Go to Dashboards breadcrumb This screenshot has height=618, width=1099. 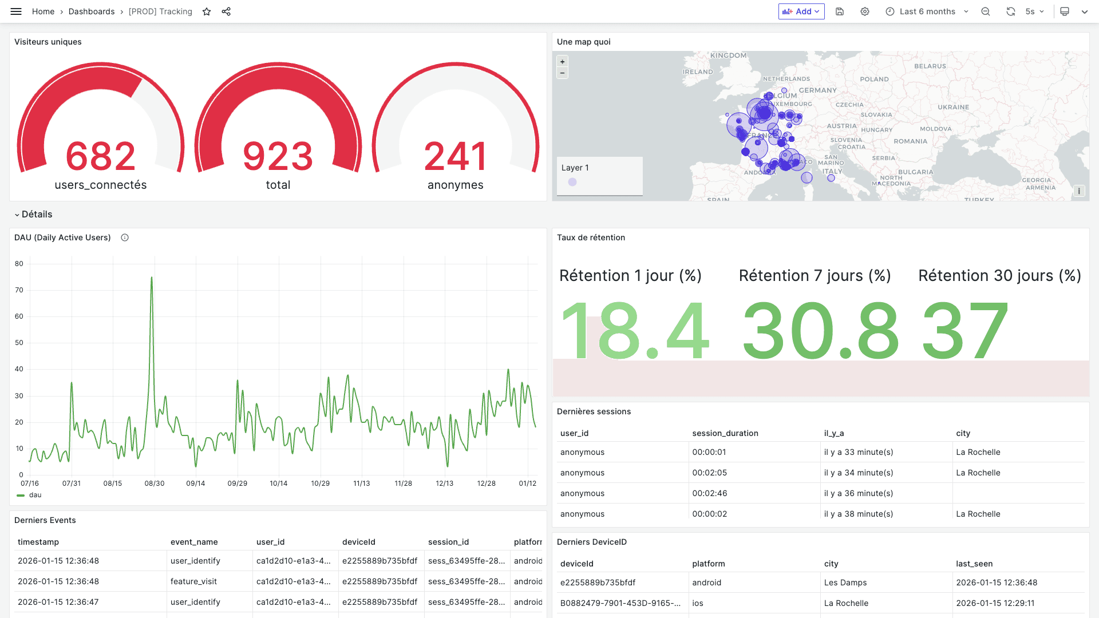click(92, 11)
